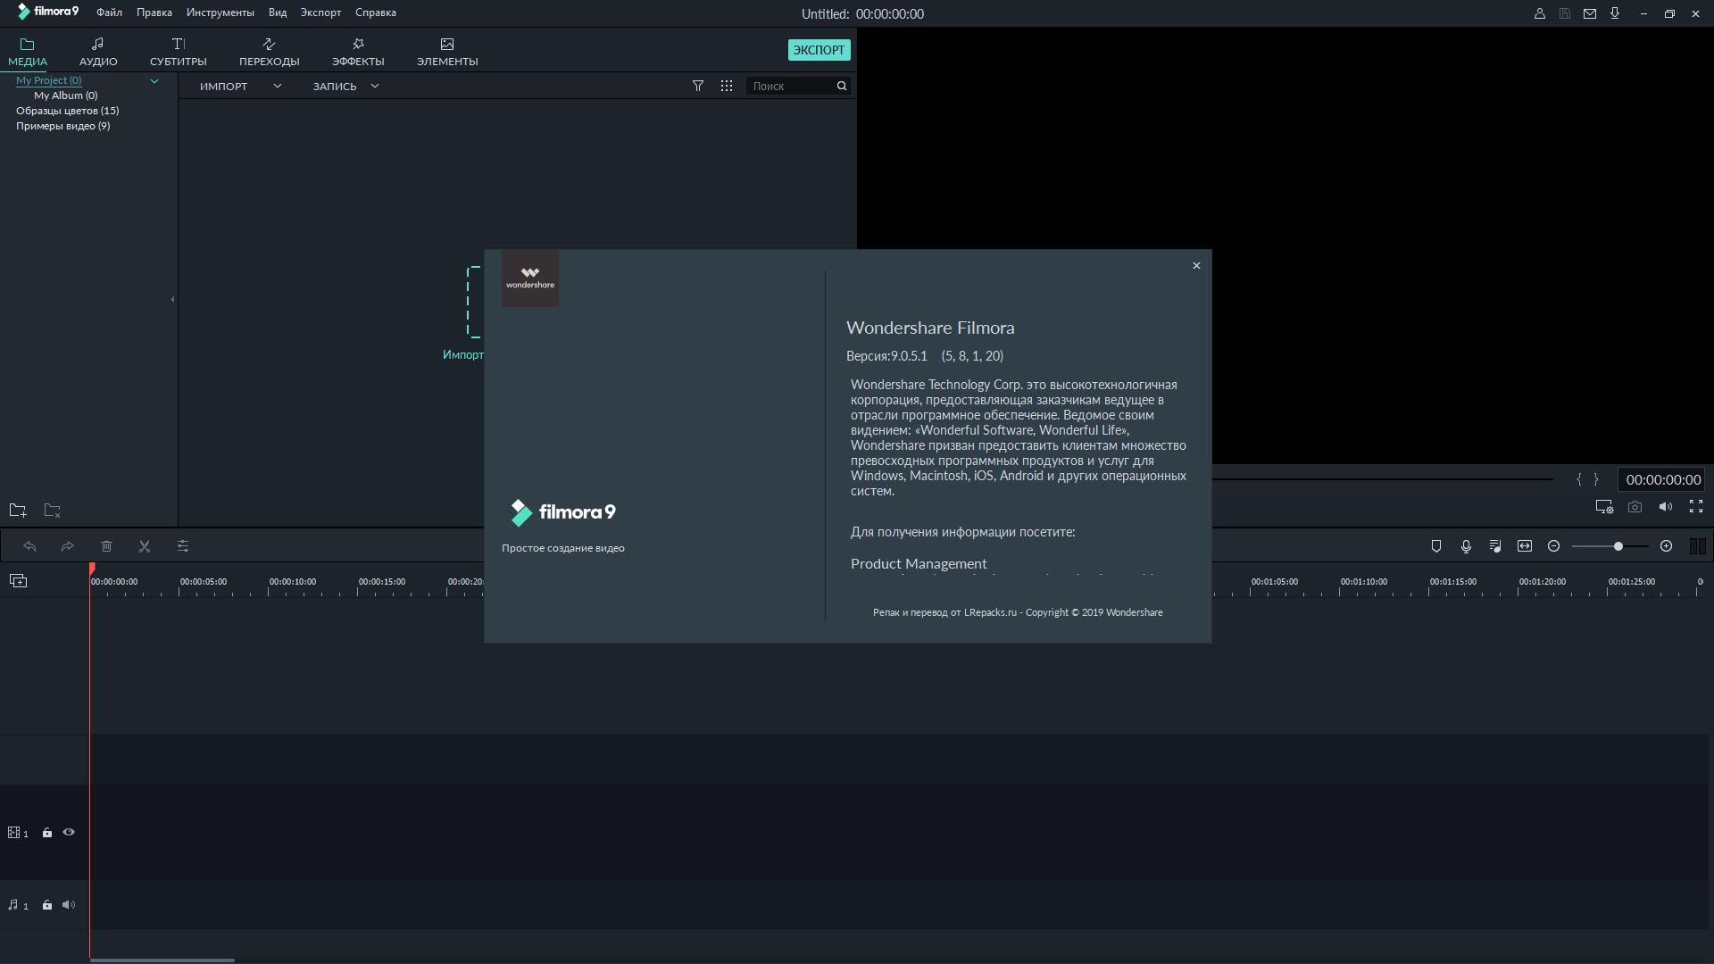Click the preview volume speaker icon
This screenshot has width=1714, height=964.
[1666, 507]
